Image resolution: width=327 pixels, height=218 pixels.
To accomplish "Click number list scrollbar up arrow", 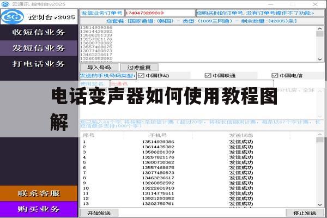I will [320, 28].
